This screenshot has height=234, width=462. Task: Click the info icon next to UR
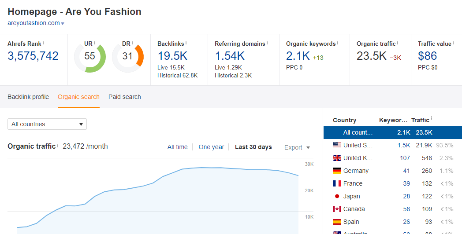click(x=95, y=43)
